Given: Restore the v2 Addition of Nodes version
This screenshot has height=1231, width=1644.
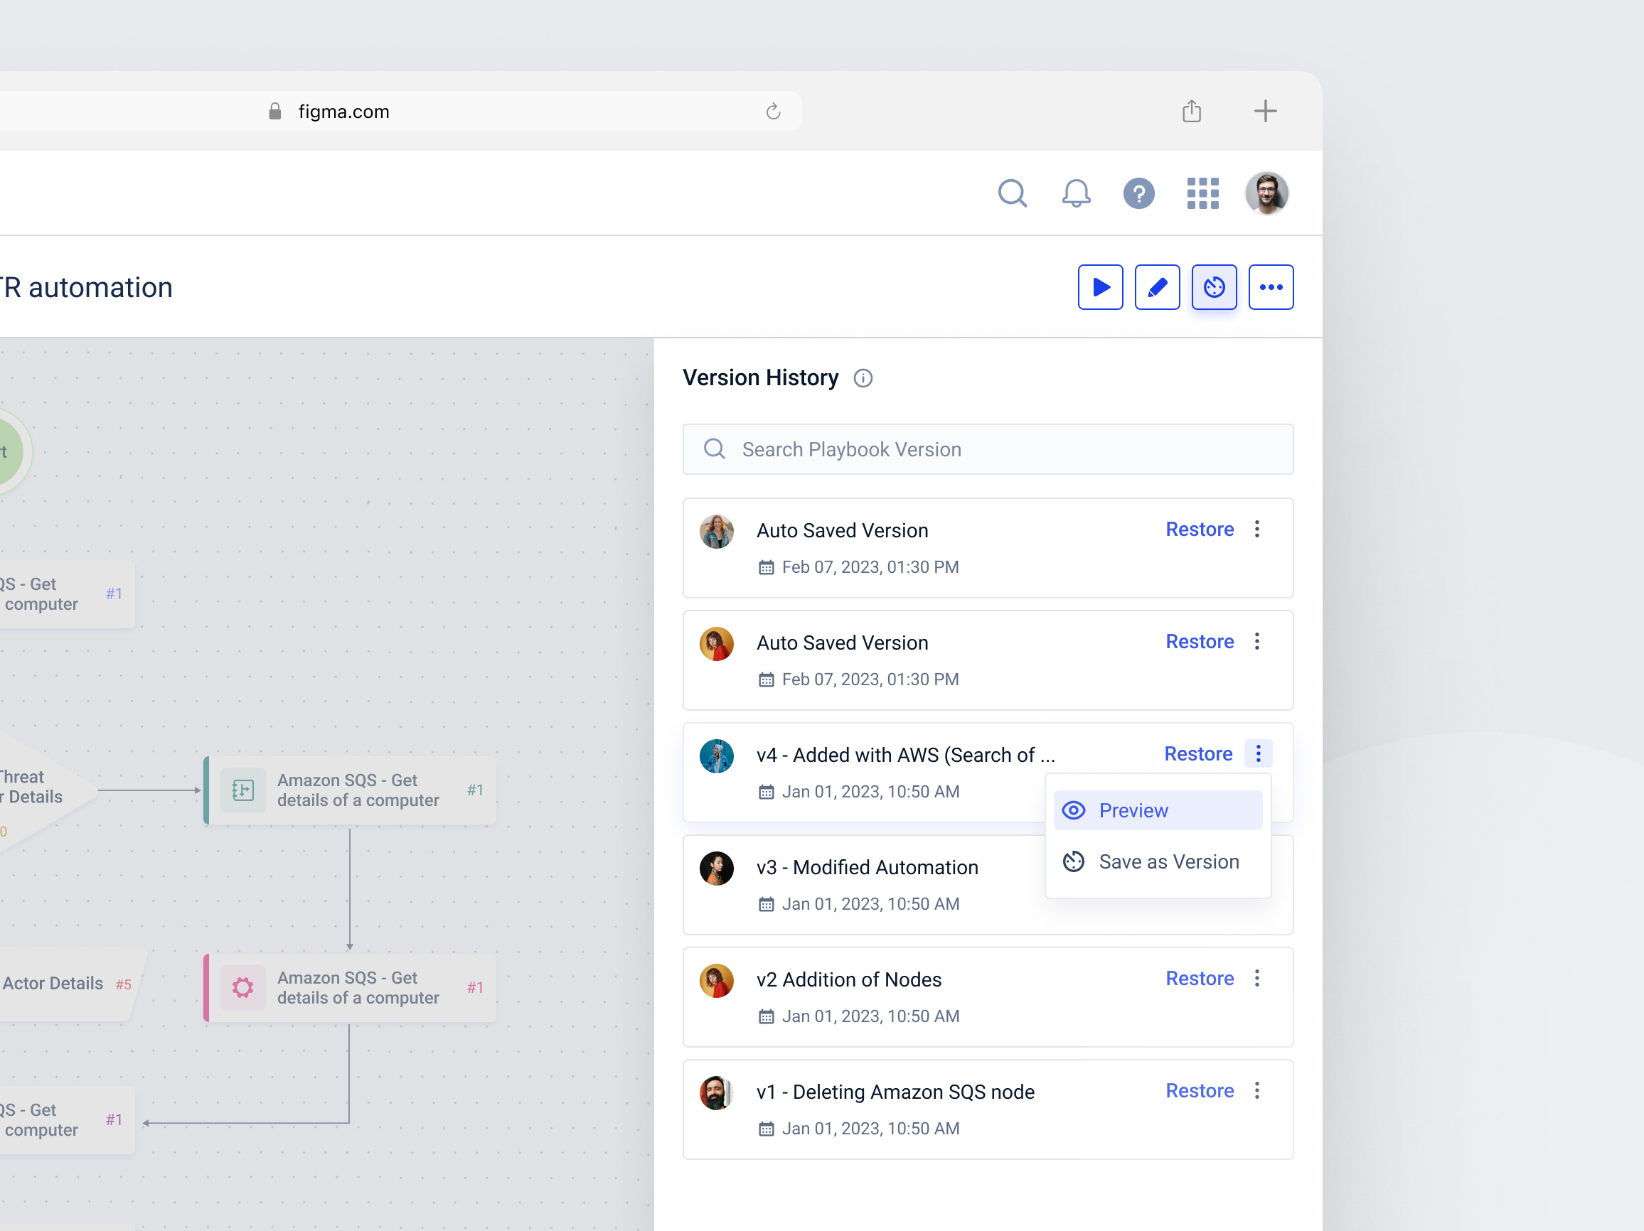Looking at the screenshot, I should point(1199,979).
